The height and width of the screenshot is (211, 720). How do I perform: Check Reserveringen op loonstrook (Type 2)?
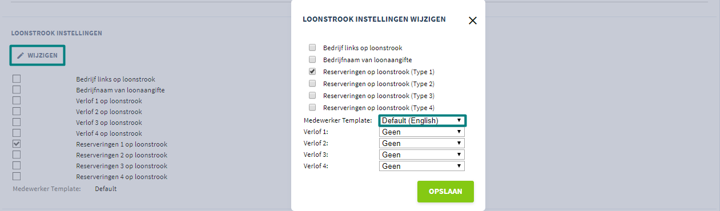click(312, 84)
